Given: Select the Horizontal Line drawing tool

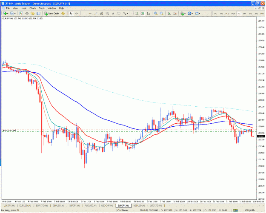Looking at the screenshot, I should (x=90, y=13).
